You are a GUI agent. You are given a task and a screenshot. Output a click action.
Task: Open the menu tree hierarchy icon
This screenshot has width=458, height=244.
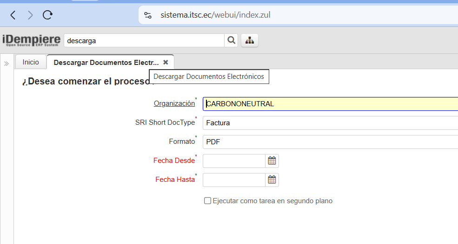click(250, 40)
